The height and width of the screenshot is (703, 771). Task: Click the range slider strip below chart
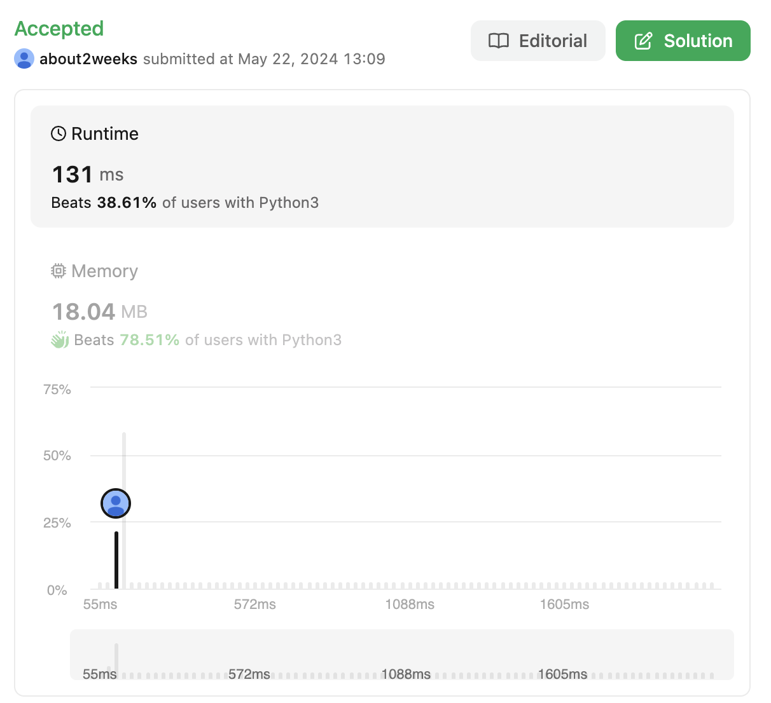coord(402,655)
